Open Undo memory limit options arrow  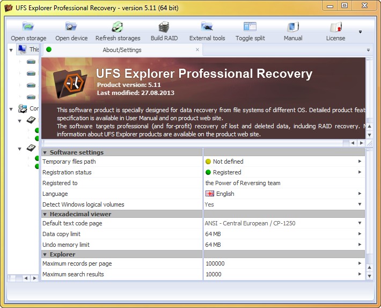(x=360, y=244)
